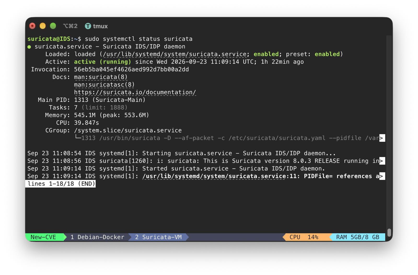
Task: Click the truncation arrow at the end of the CGroup process line
Action: point(382,138)
